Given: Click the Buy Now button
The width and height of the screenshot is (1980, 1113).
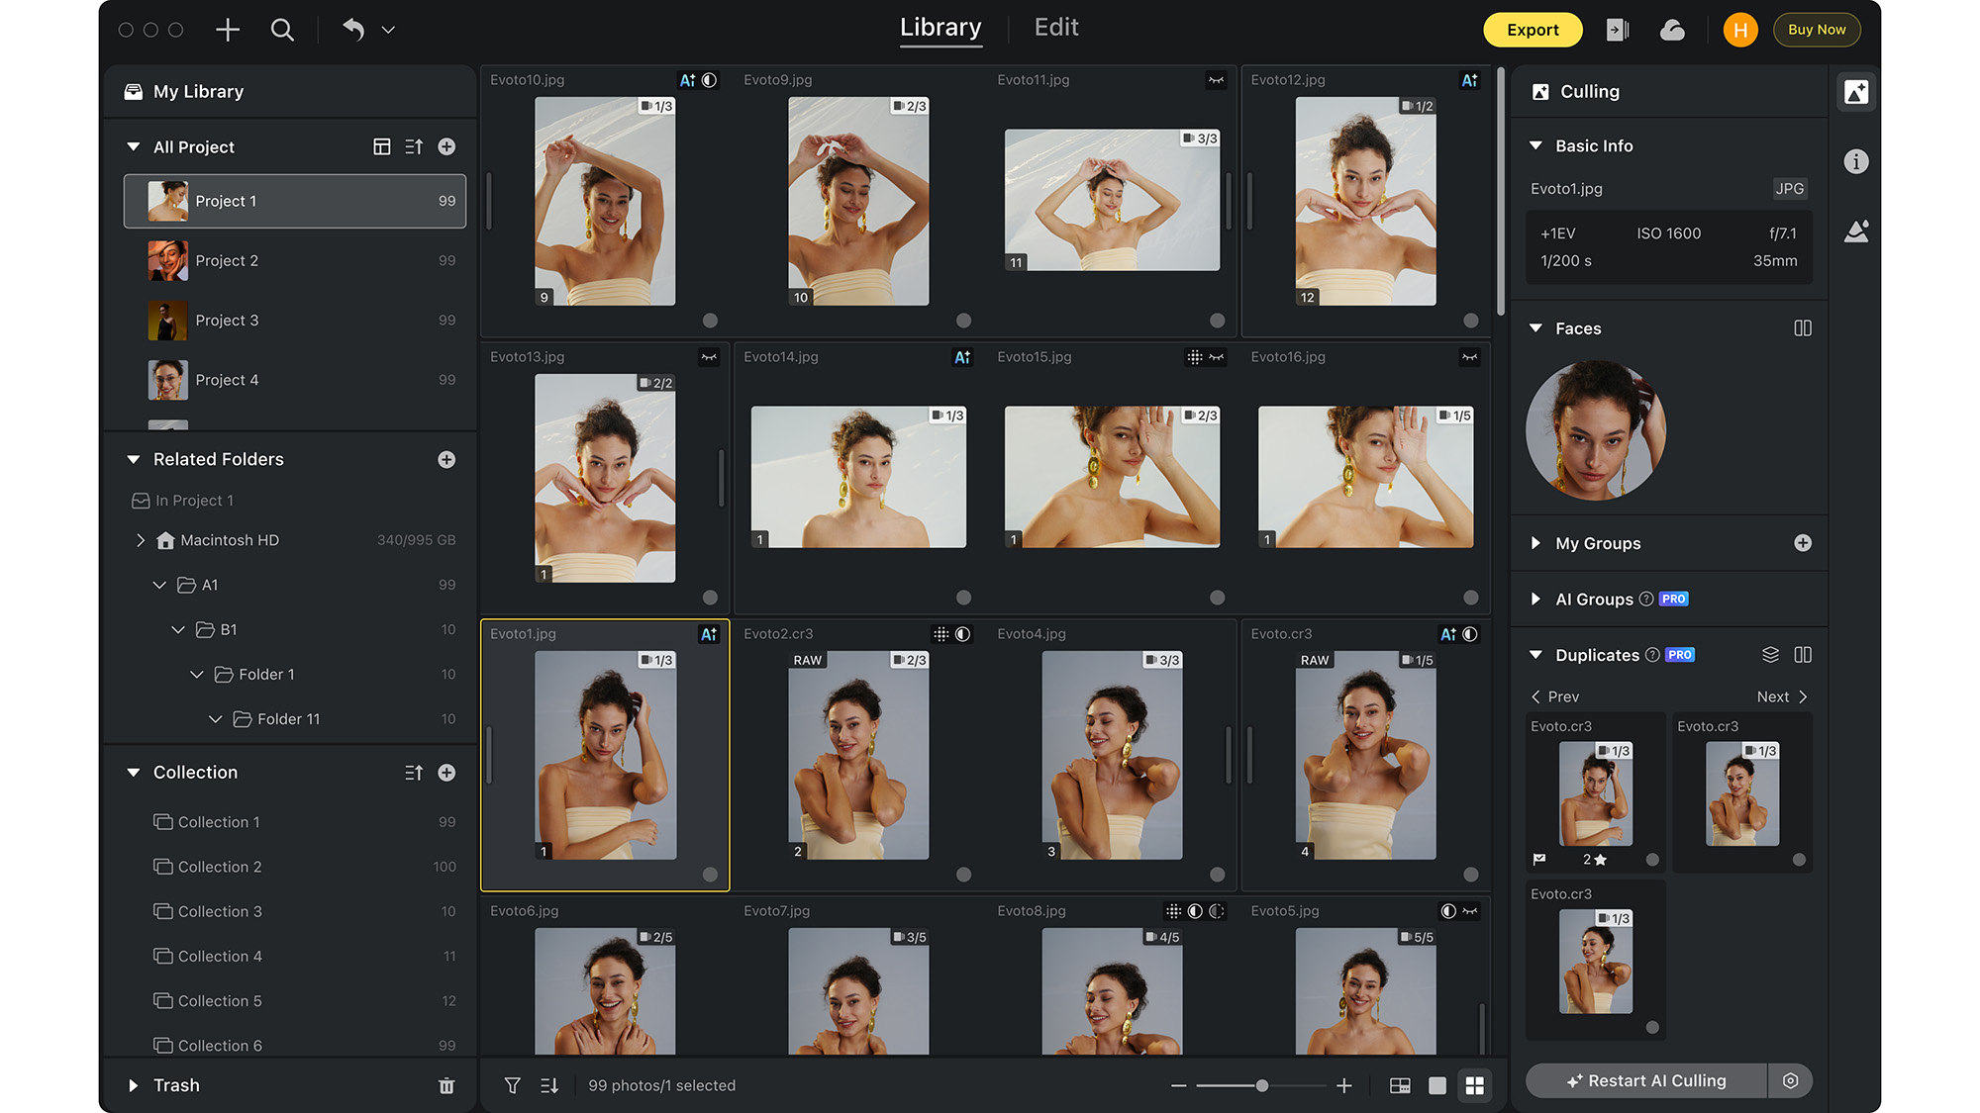Looking at the screenshot, I should point(1817,30).
